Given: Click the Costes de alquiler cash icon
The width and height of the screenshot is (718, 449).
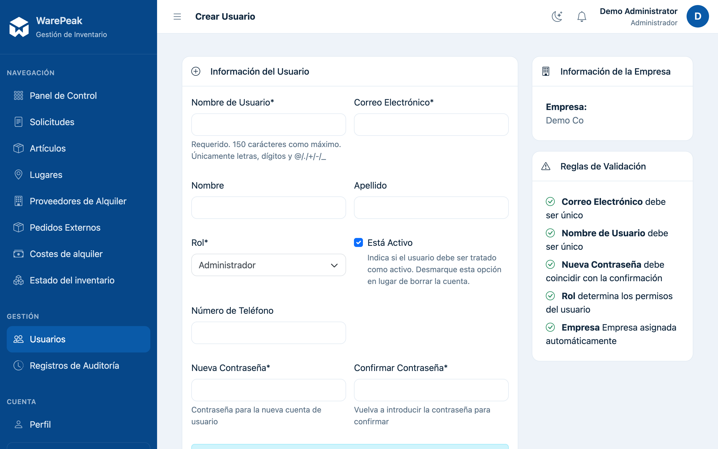Looking at the screenshot, I should point(19,254).
